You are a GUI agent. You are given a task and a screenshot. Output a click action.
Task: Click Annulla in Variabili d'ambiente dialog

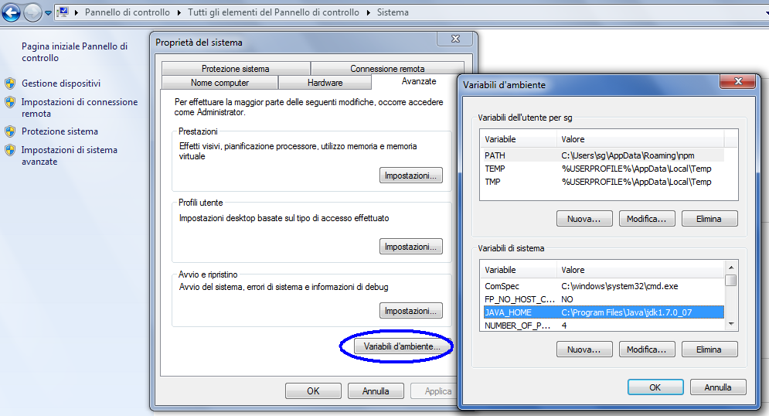[x=718, y=387]
